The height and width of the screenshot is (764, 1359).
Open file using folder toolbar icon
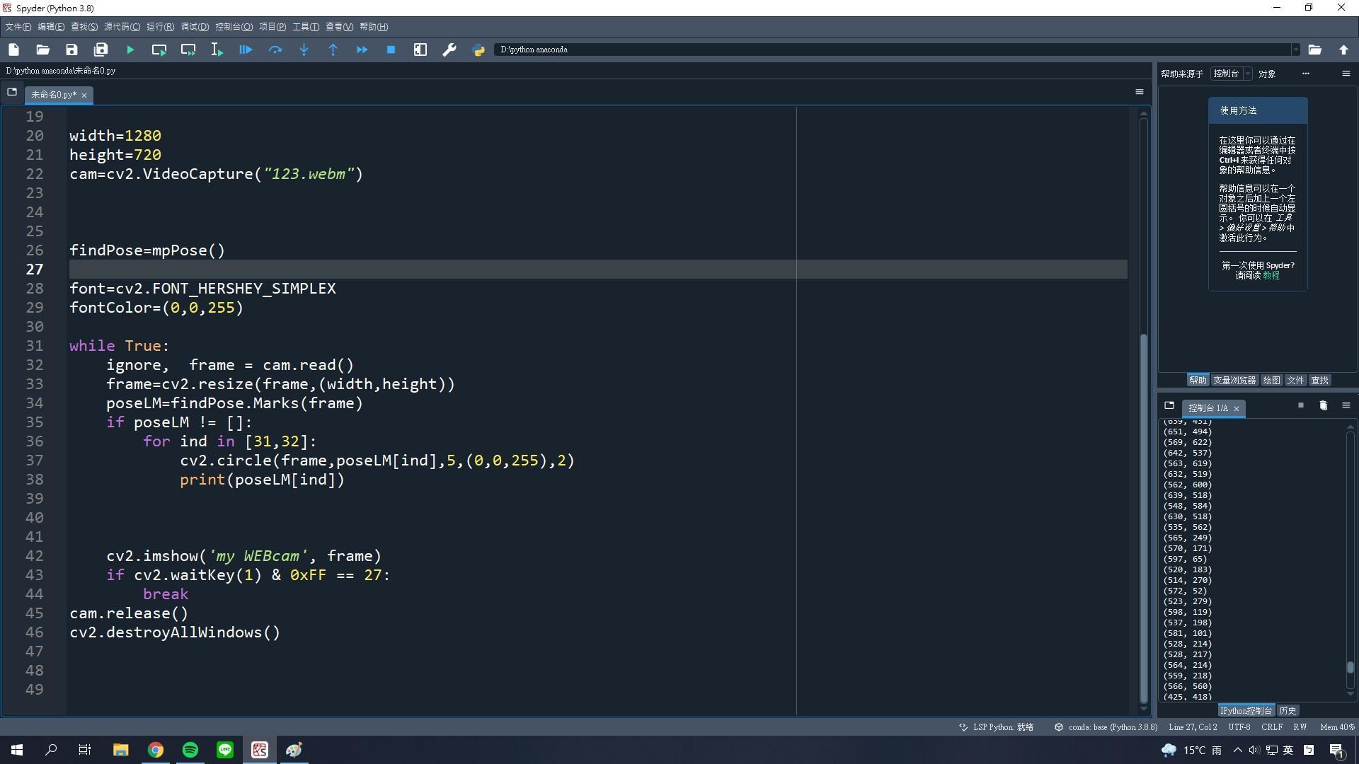42,50
